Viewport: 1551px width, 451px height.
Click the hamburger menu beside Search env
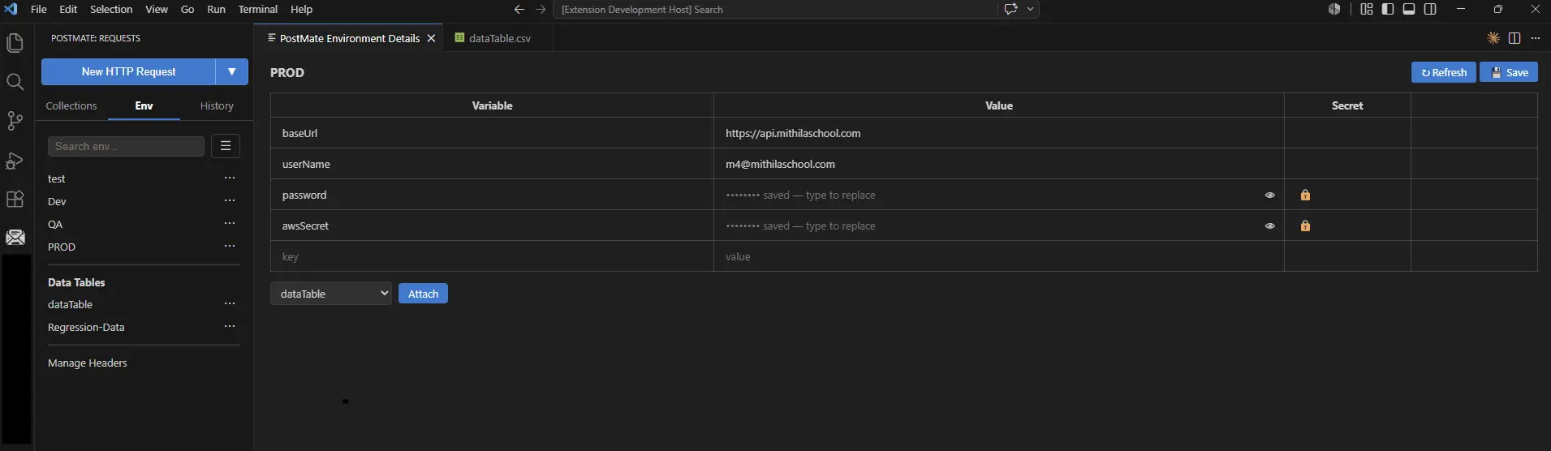[x=226, y=146]
